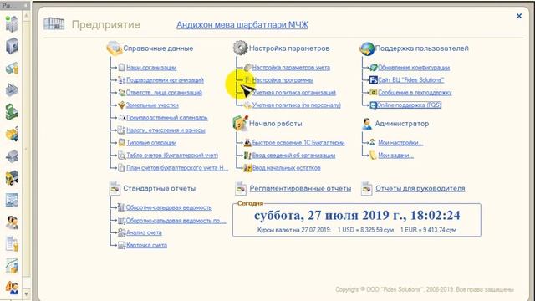Open Типовые операции
The height and width of the screenshot is (301, 535).
pos(151,143)
